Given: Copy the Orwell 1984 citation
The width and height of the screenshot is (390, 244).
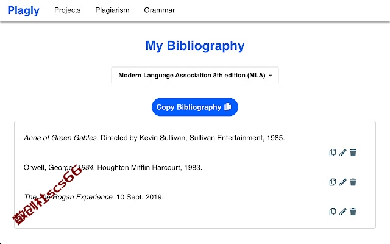Looking at the screenshot, I should coord(333,182).
